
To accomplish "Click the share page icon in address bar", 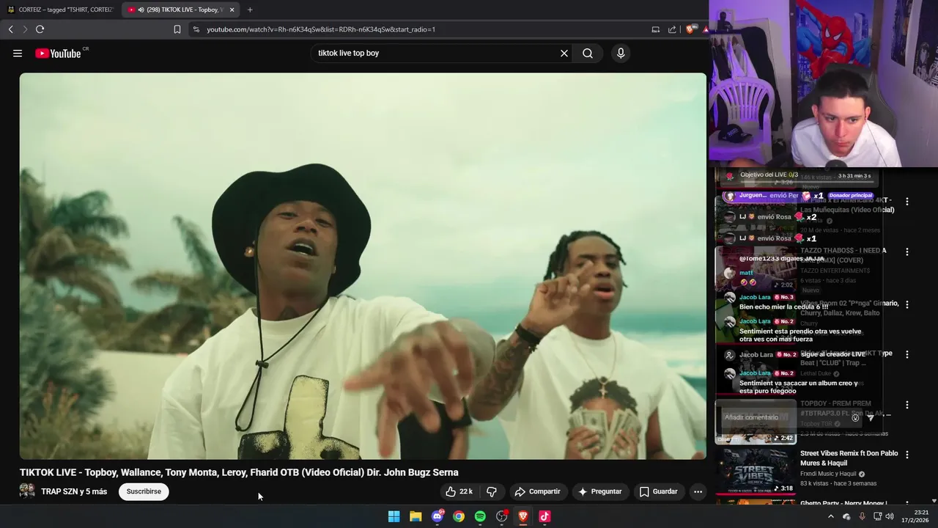I will click(672, 29).
